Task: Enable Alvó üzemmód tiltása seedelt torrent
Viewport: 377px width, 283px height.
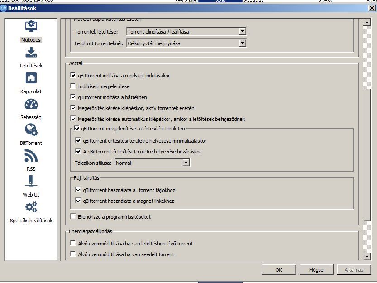Action: 73,254
